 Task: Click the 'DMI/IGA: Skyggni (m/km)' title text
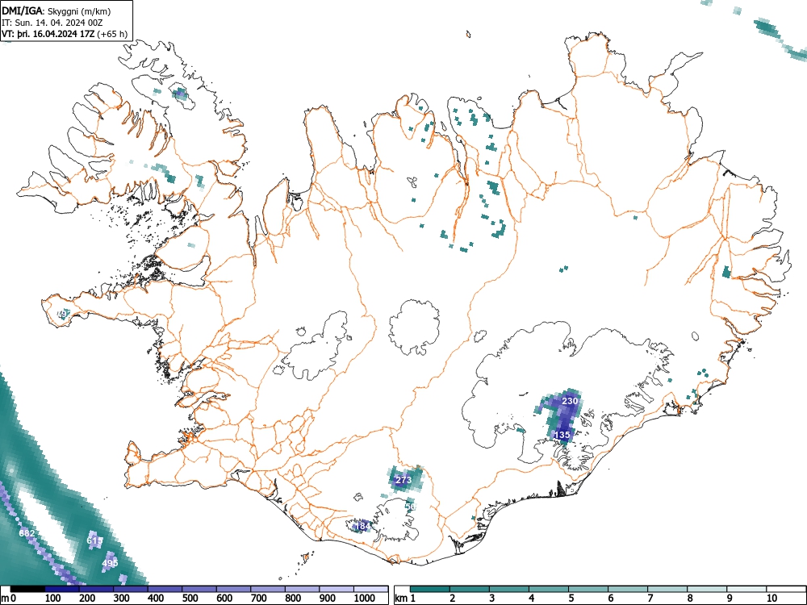pos(56,10)
